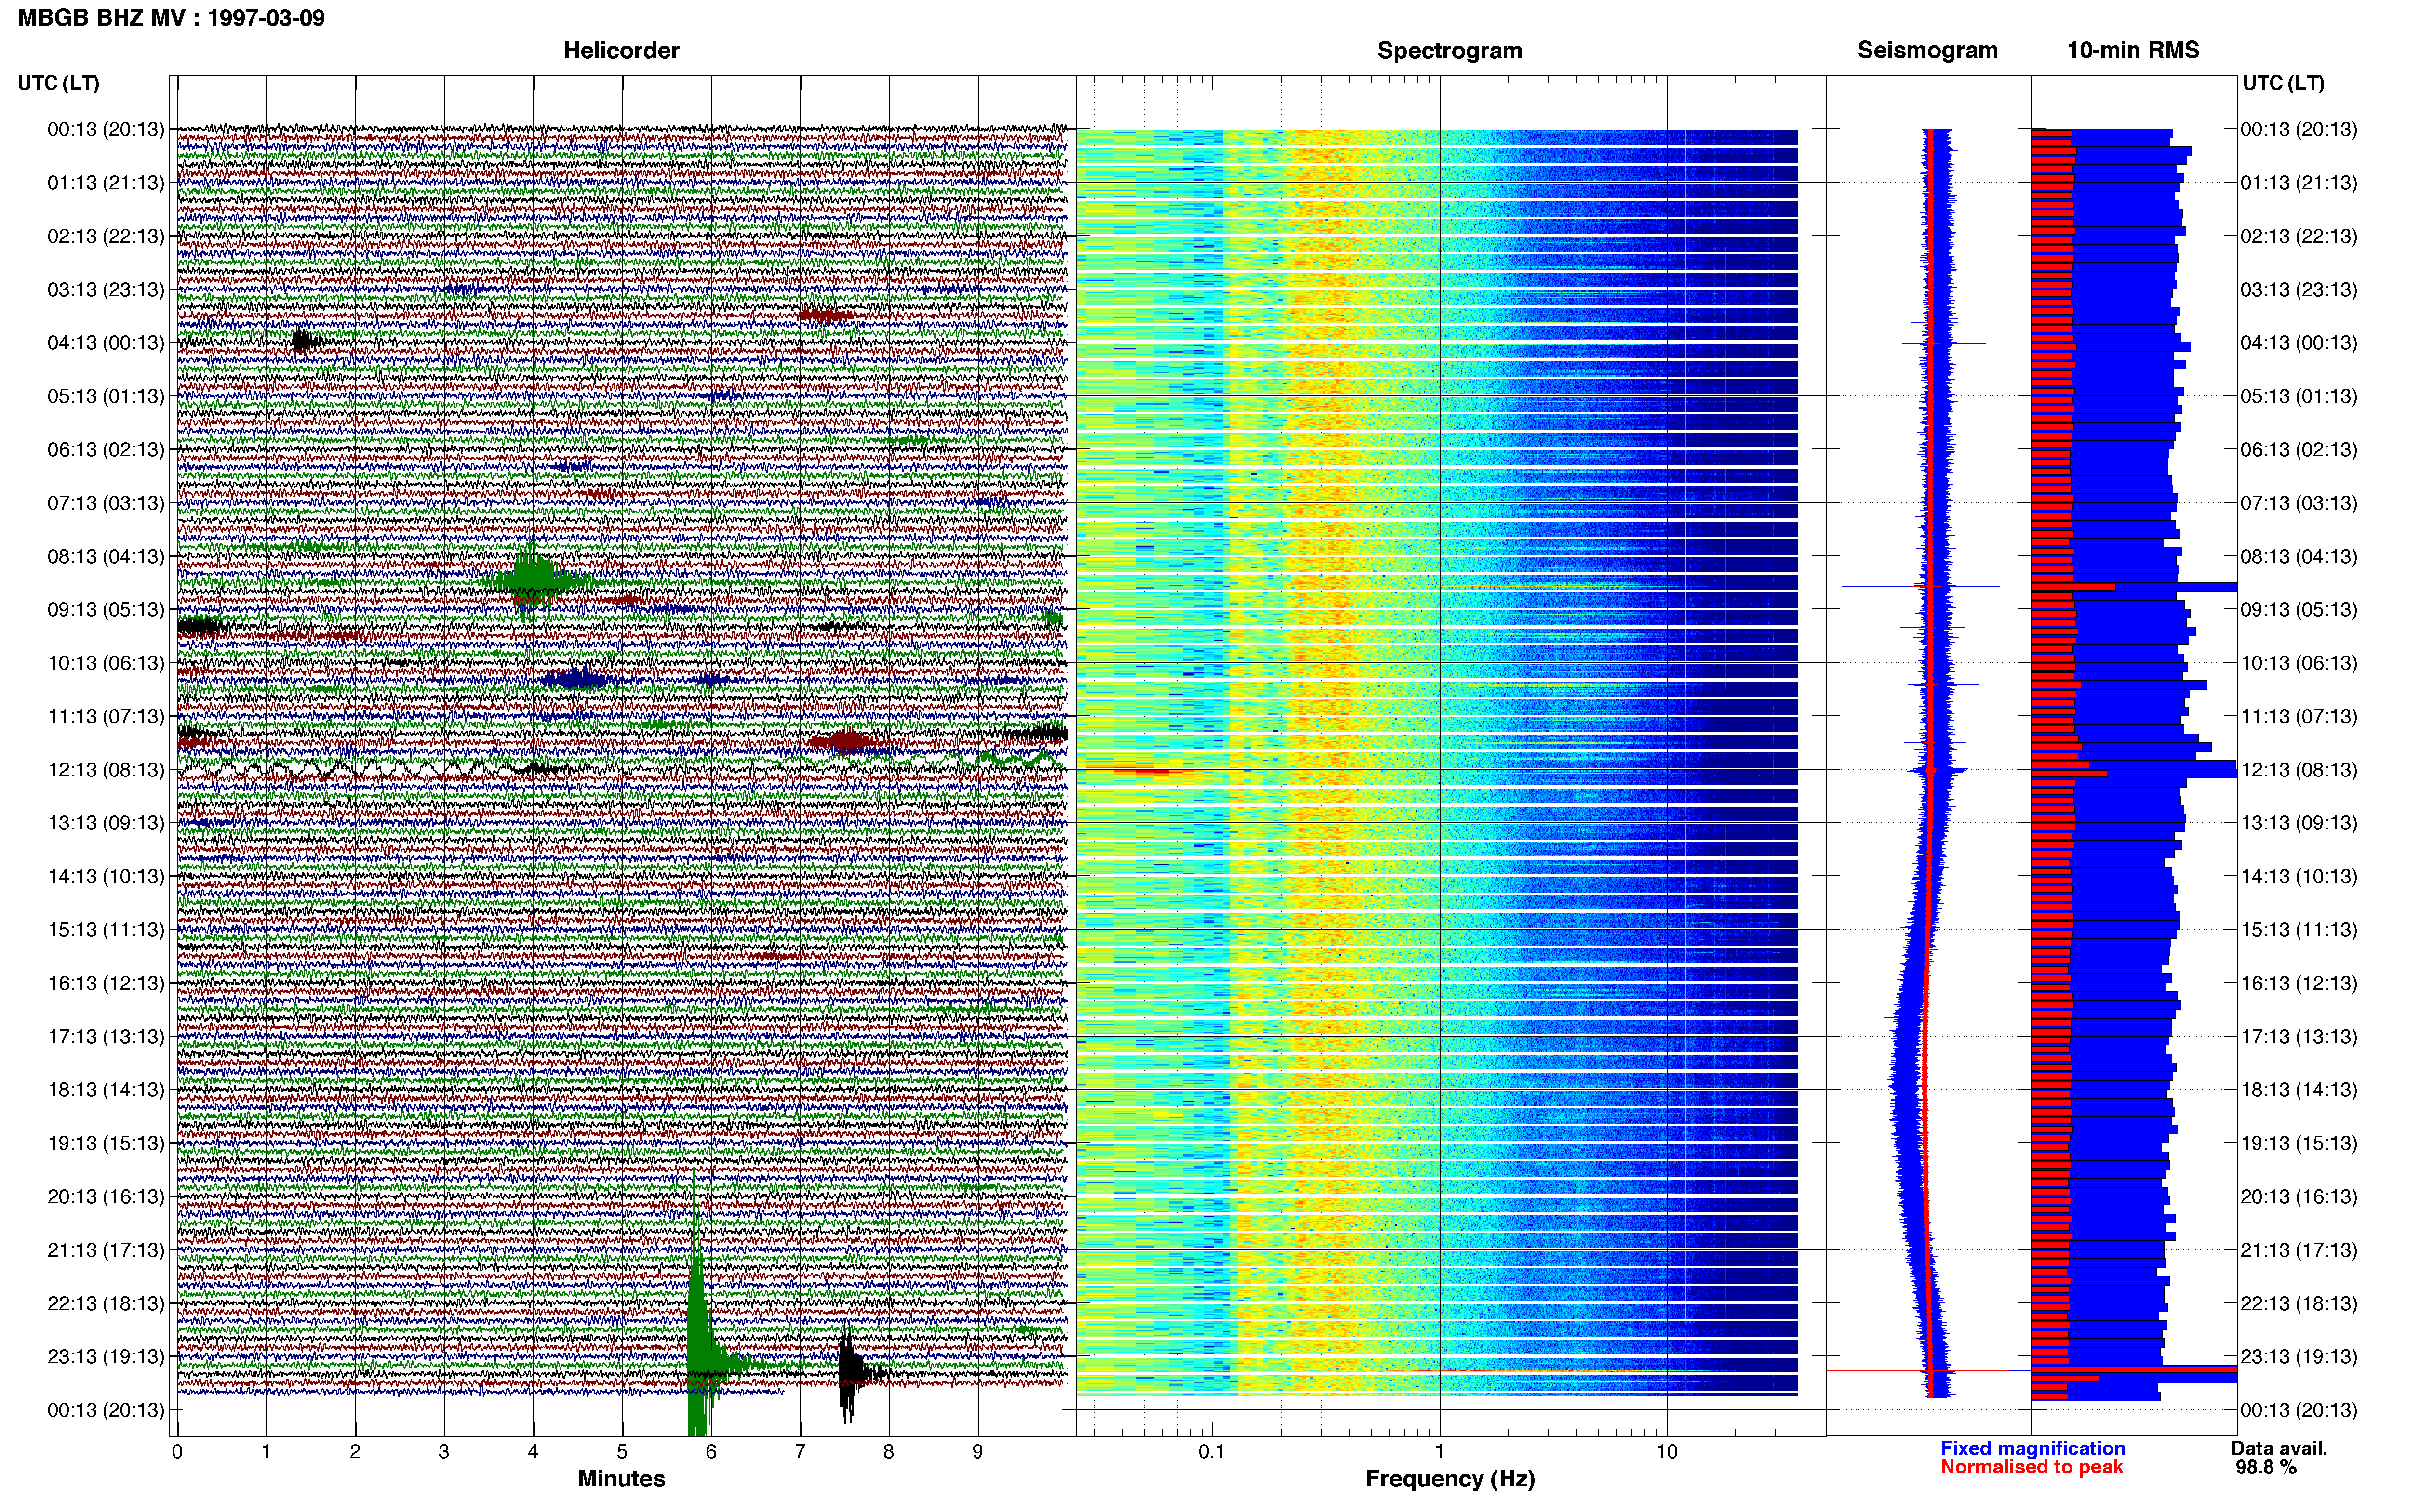Click left time label '22:13 (18:13)'
This screenshot has height=1512, width=2419.
click(106, 1303)
